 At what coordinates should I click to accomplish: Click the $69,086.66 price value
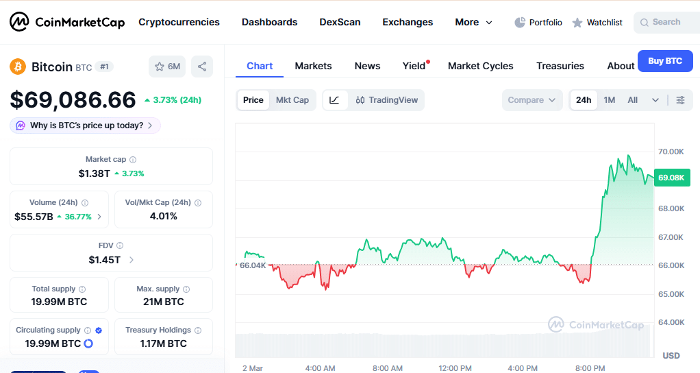click(x=73, y=99)
